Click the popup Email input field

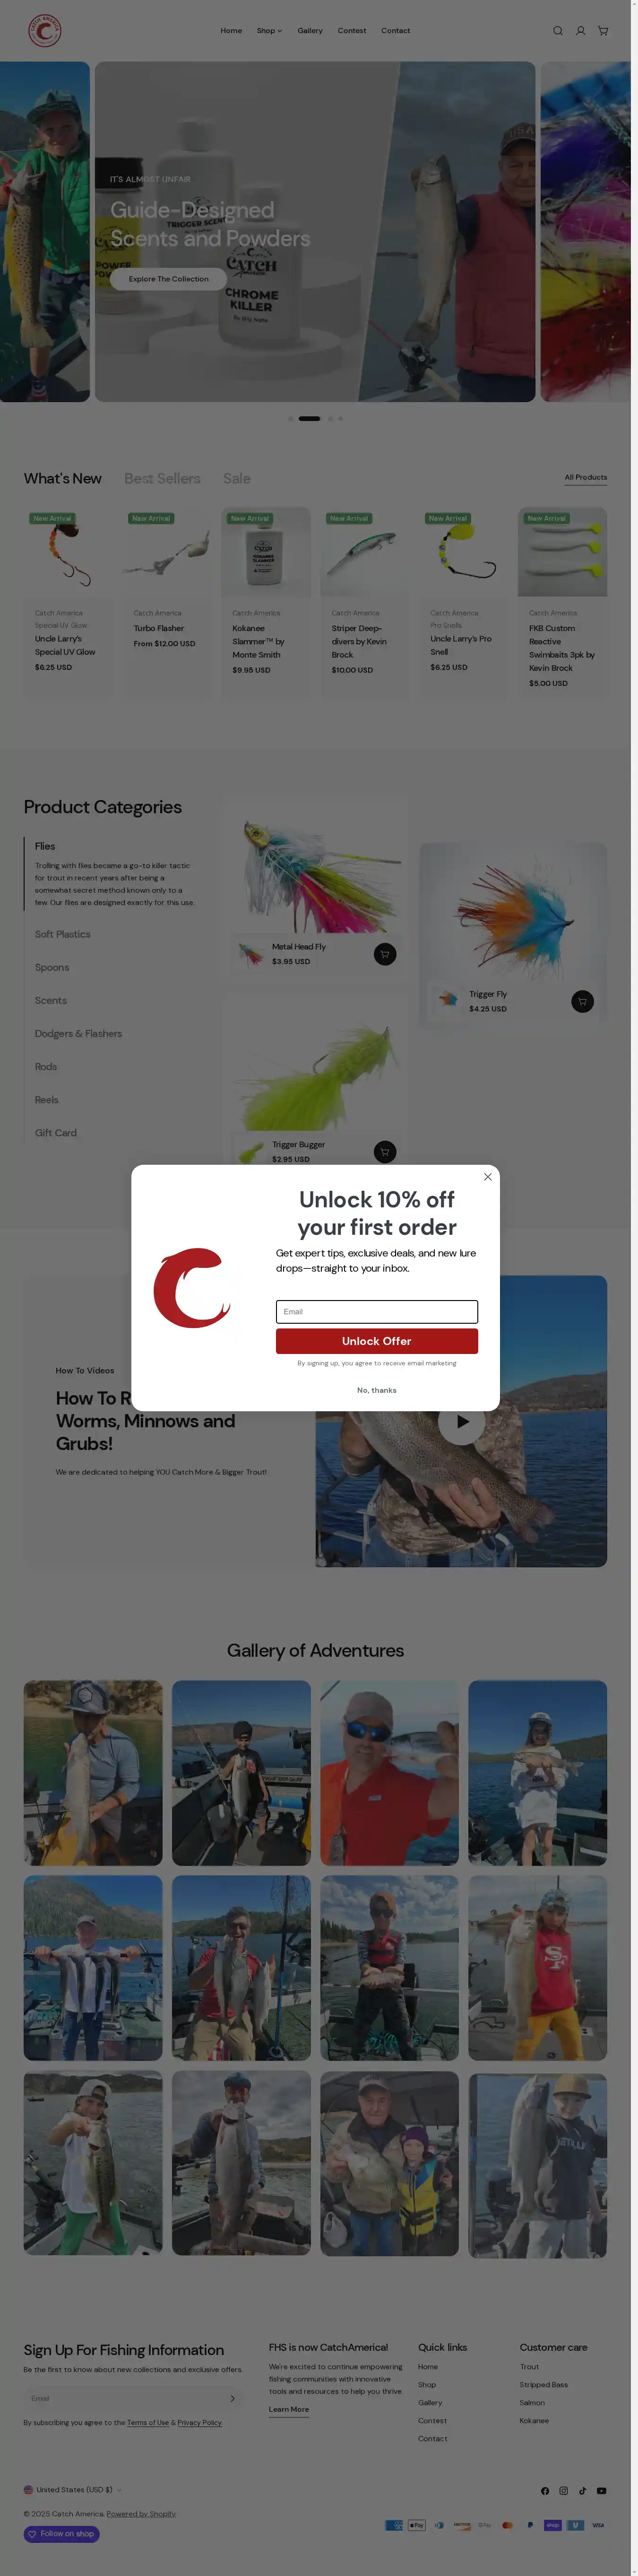(x=376, y=1312)
